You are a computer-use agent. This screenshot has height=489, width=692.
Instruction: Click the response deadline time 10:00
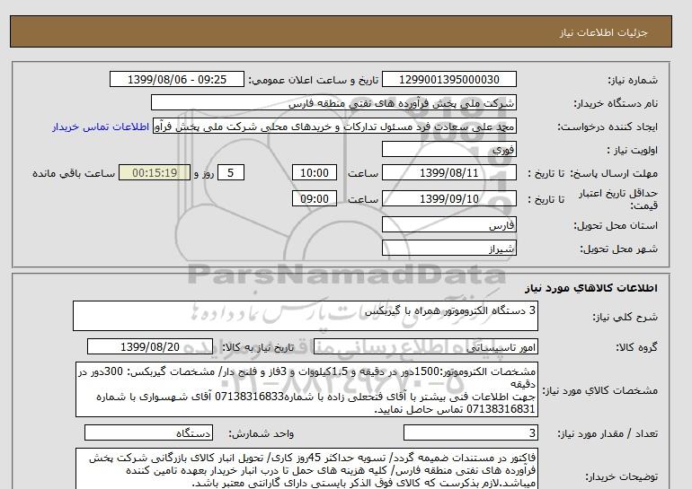pyautogui.click(x=315, y=172)
